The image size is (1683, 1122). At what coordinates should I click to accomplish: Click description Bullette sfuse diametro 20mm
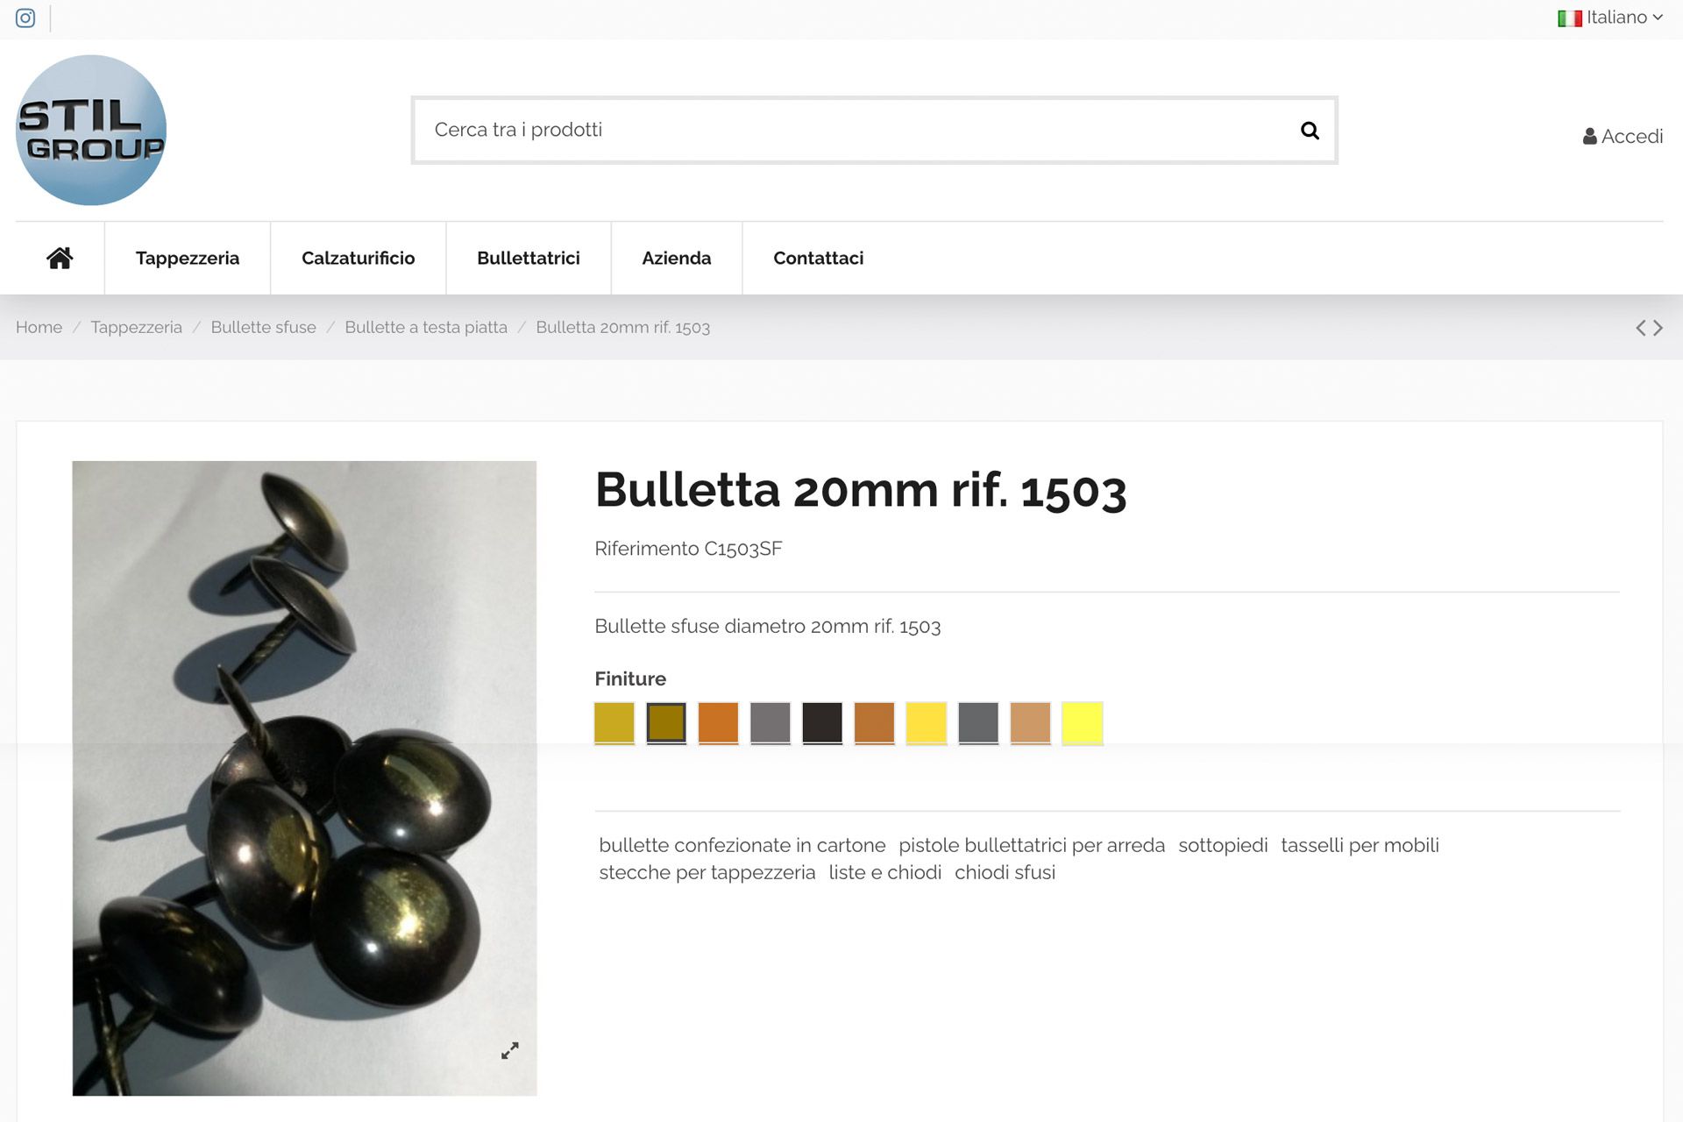(x=768, y=626)
